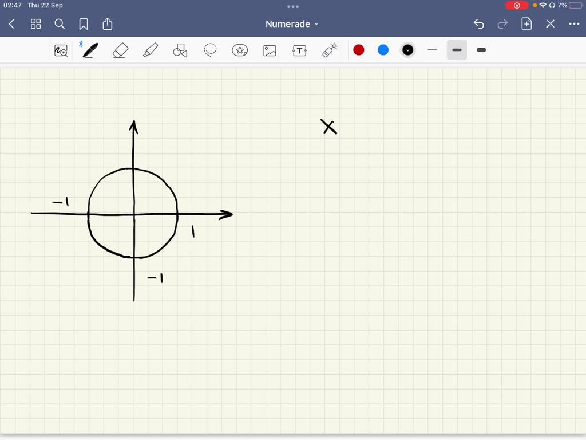
Task: Open the black color options chevron
Action: click(x=407, y=50)
